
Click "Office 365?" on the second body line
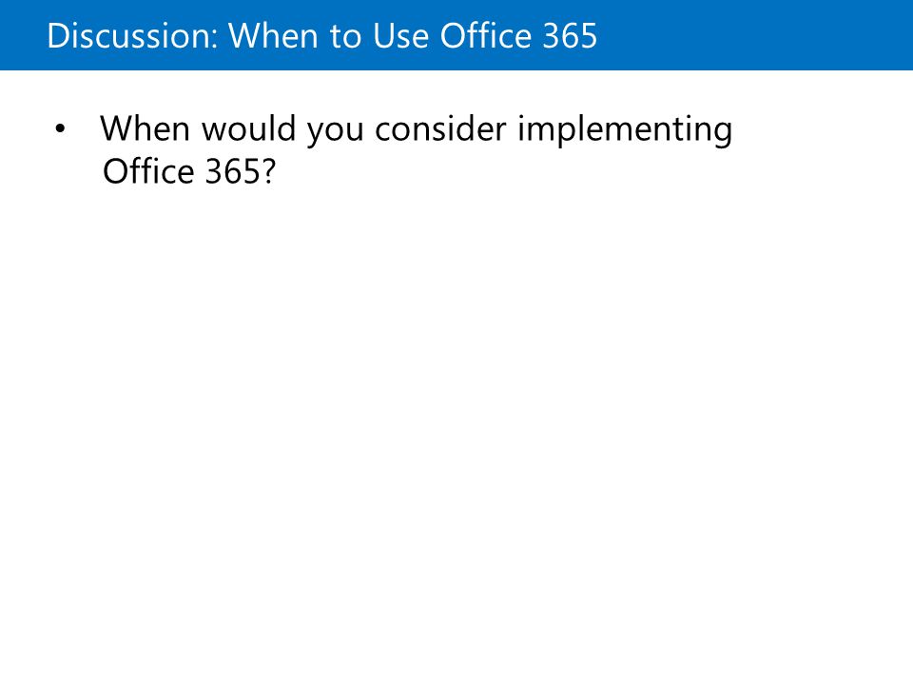tap(188, 171)
